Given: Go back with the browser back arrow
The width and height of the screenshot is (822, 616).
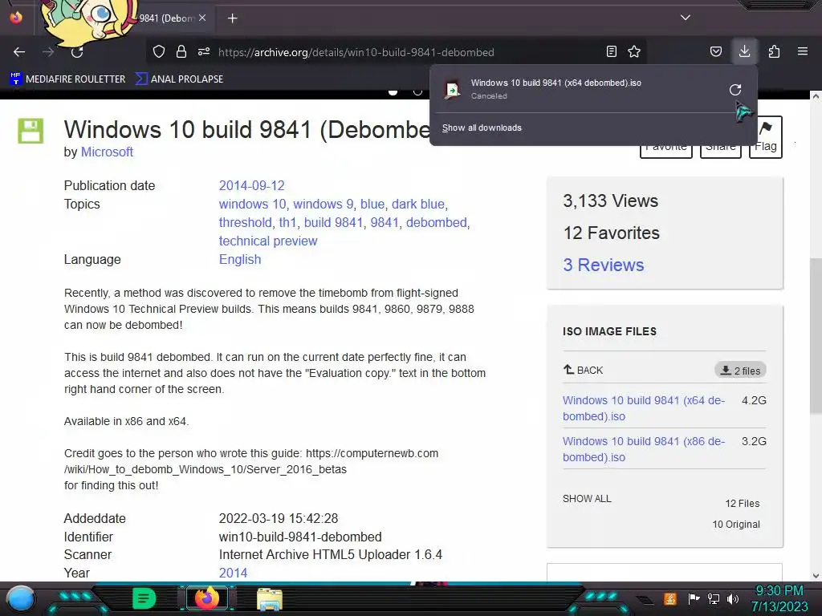Looking at the screenshot, I should [x=19, y=51].
